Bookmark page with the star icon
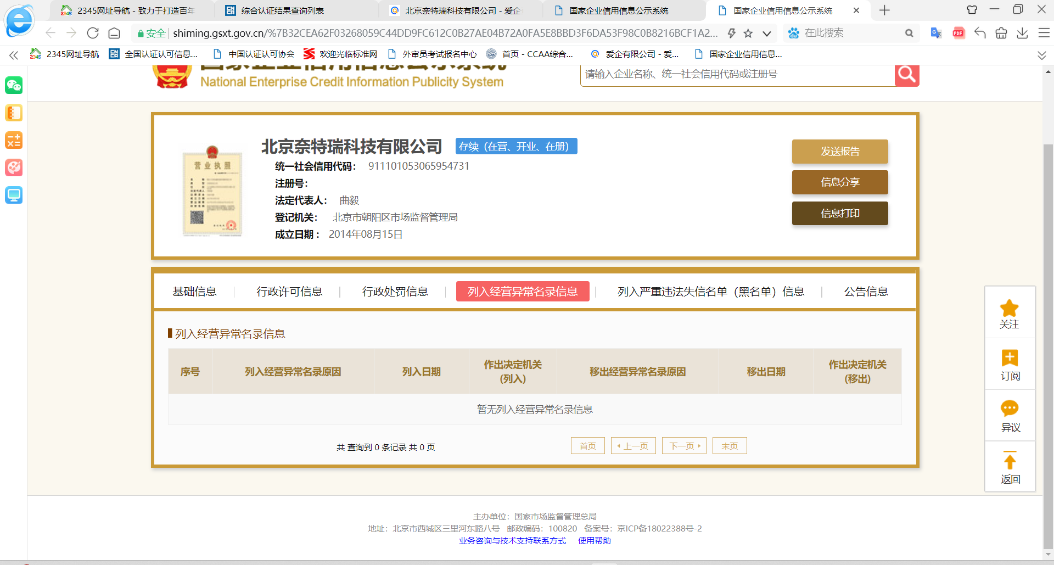Screen dimensions: 1054x565 [x=748, y=33]
